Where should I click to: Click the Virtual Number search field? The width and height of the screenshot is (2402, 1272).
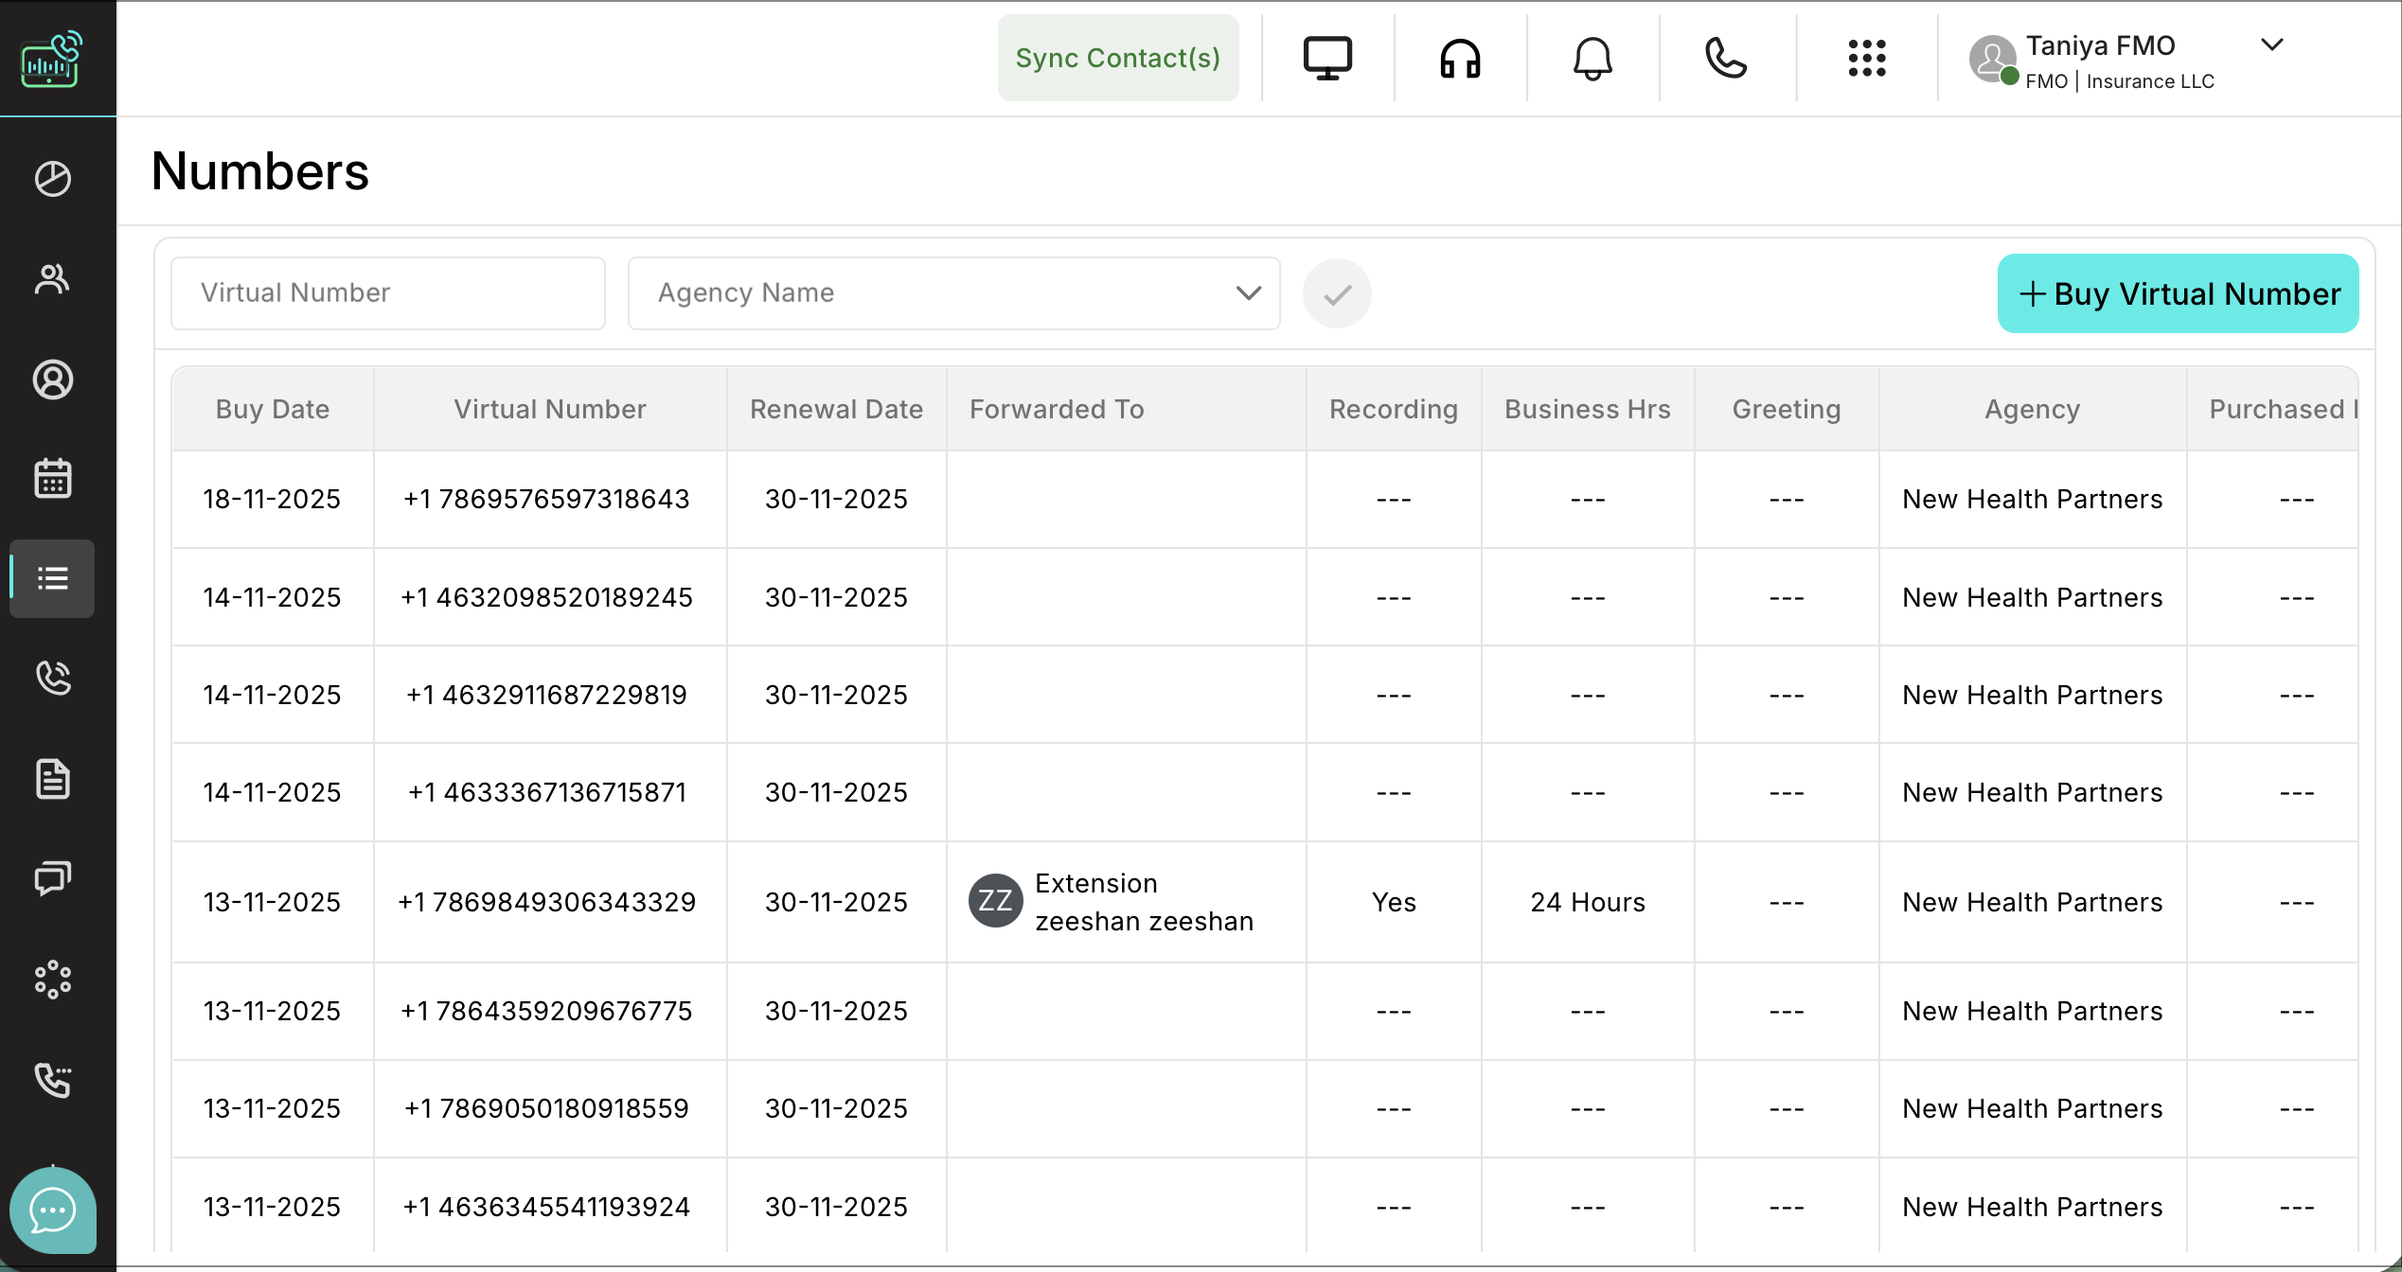[388, 293]
